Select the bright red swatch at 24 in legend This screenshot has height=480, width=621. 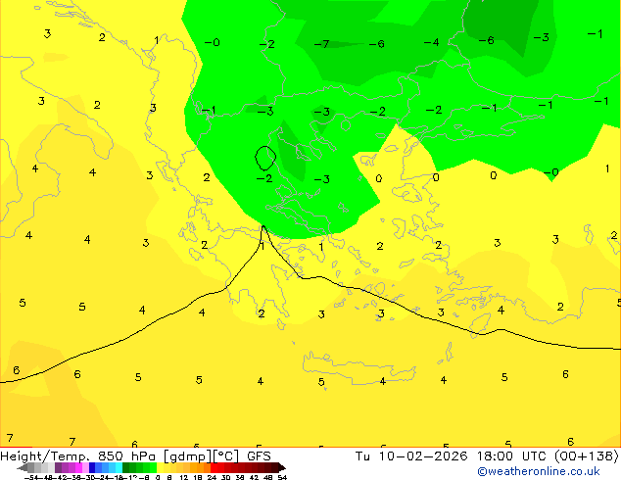click(215, 468)
